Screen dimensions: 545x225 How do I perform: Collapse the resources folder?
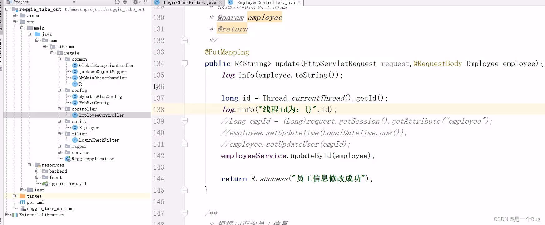click(29, 165)
